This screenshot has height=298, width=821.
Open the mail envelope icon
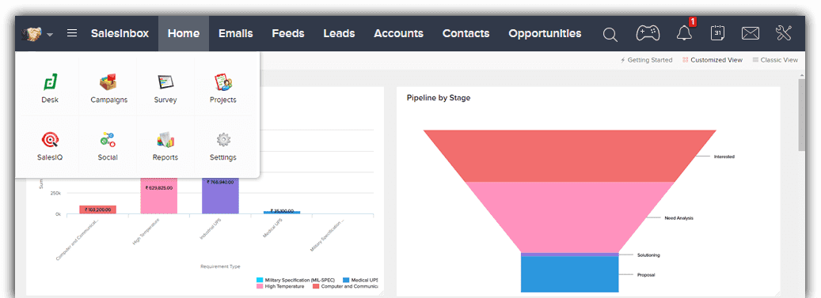point(751,33)
